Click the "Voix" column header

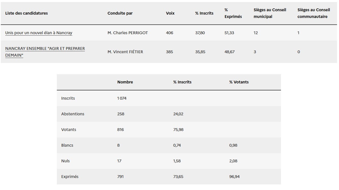170,13
